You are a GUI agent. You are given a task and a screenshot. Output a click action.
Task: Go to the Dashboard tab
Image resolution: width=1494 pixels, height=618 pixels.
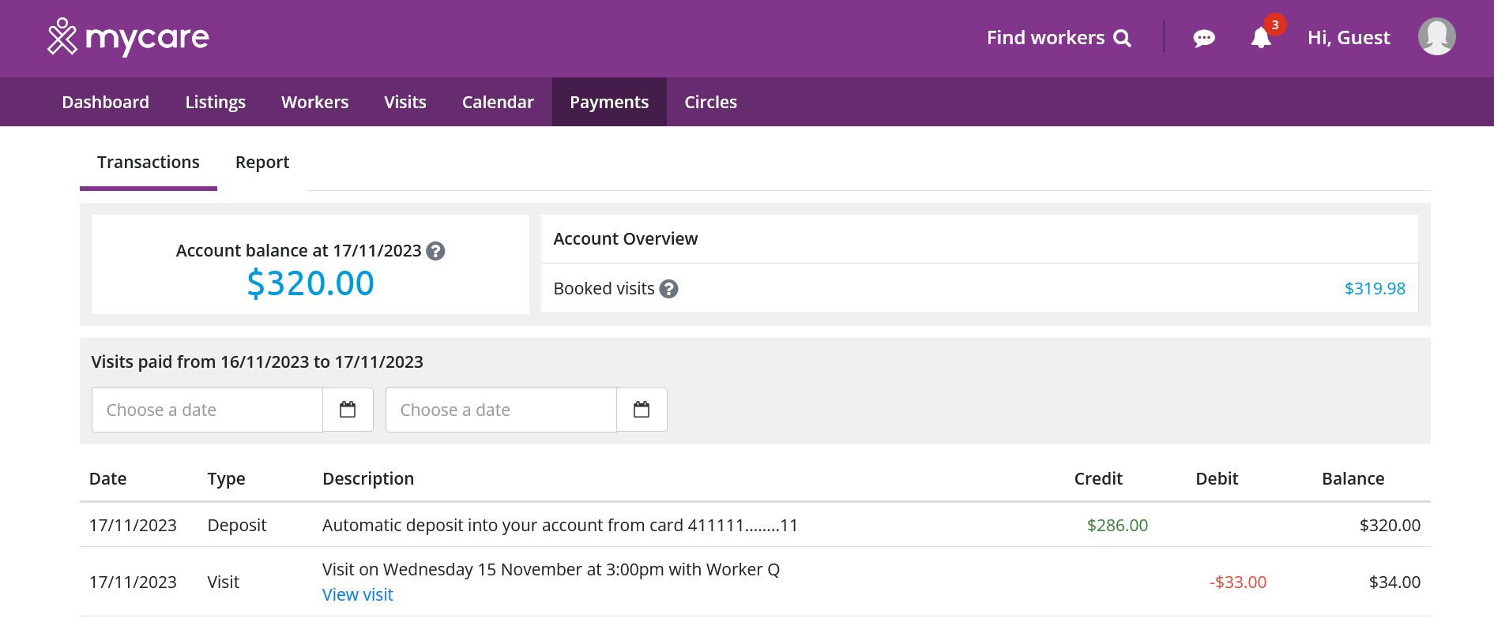tap(106, 102)
